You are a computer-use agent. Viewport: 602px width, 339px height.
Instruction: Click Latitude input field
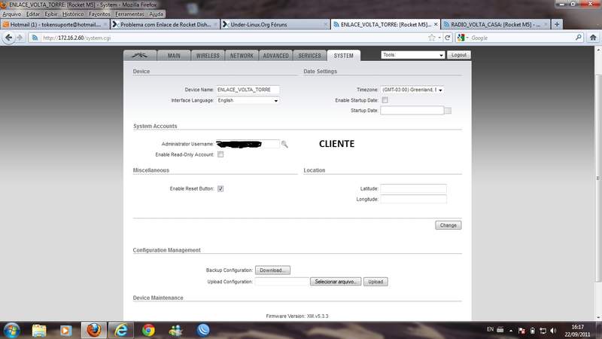coord(413,189)
